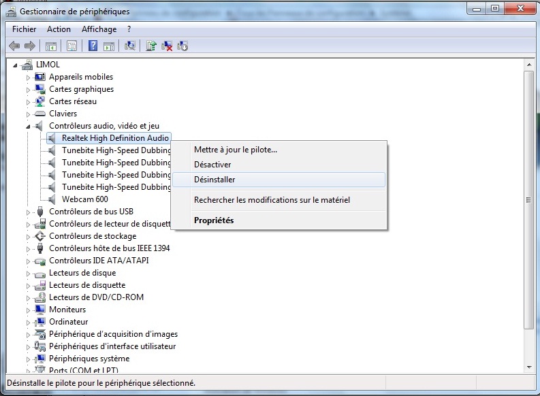
Task: Close the Gestionnaire de périphériques window
Action: point(520,9)
